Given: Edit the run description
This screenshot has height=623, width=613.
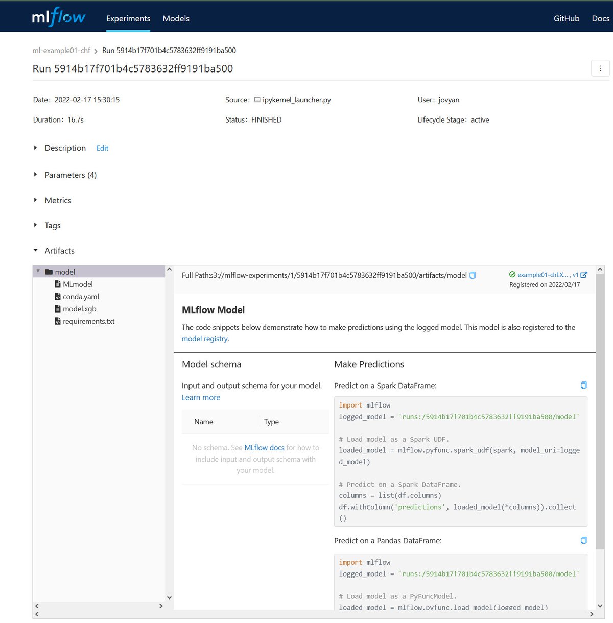Looking at the screenshot, I should point(102,148).
